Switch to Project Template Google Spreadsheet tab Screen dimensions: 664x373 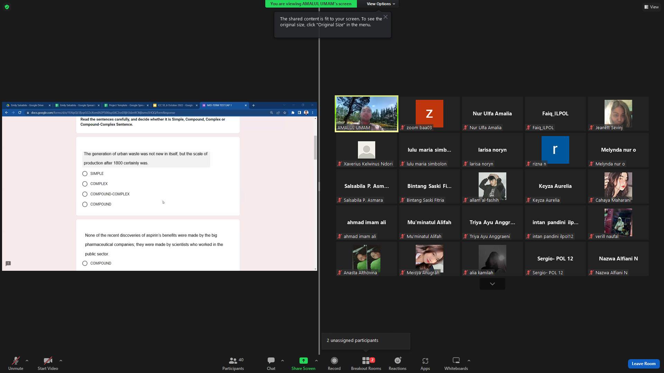[x=126, y=105]
